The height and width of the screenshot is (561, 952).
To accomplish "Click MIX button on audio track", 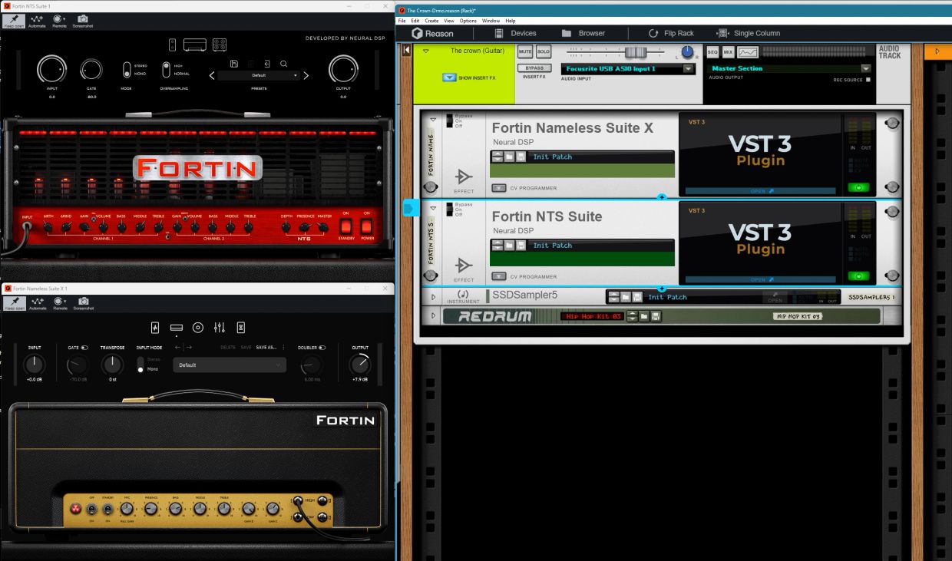I will tap(729, 52).
